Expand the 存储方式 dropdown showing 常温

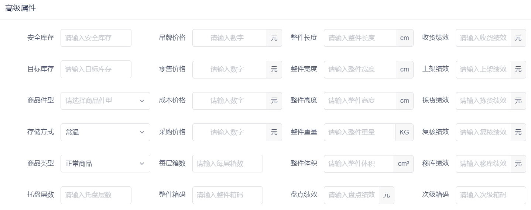point(105,132)
